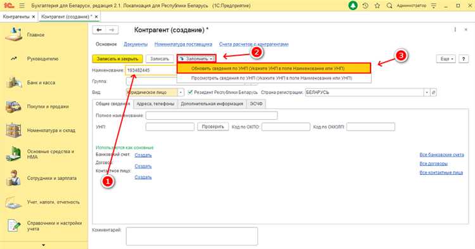Screen dimensions: 475x249
Task: Click the Полное наименование field
Action: (x=212, y=115)
